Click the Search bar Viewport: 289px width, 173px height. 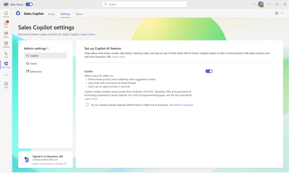(x=144, y=4)
